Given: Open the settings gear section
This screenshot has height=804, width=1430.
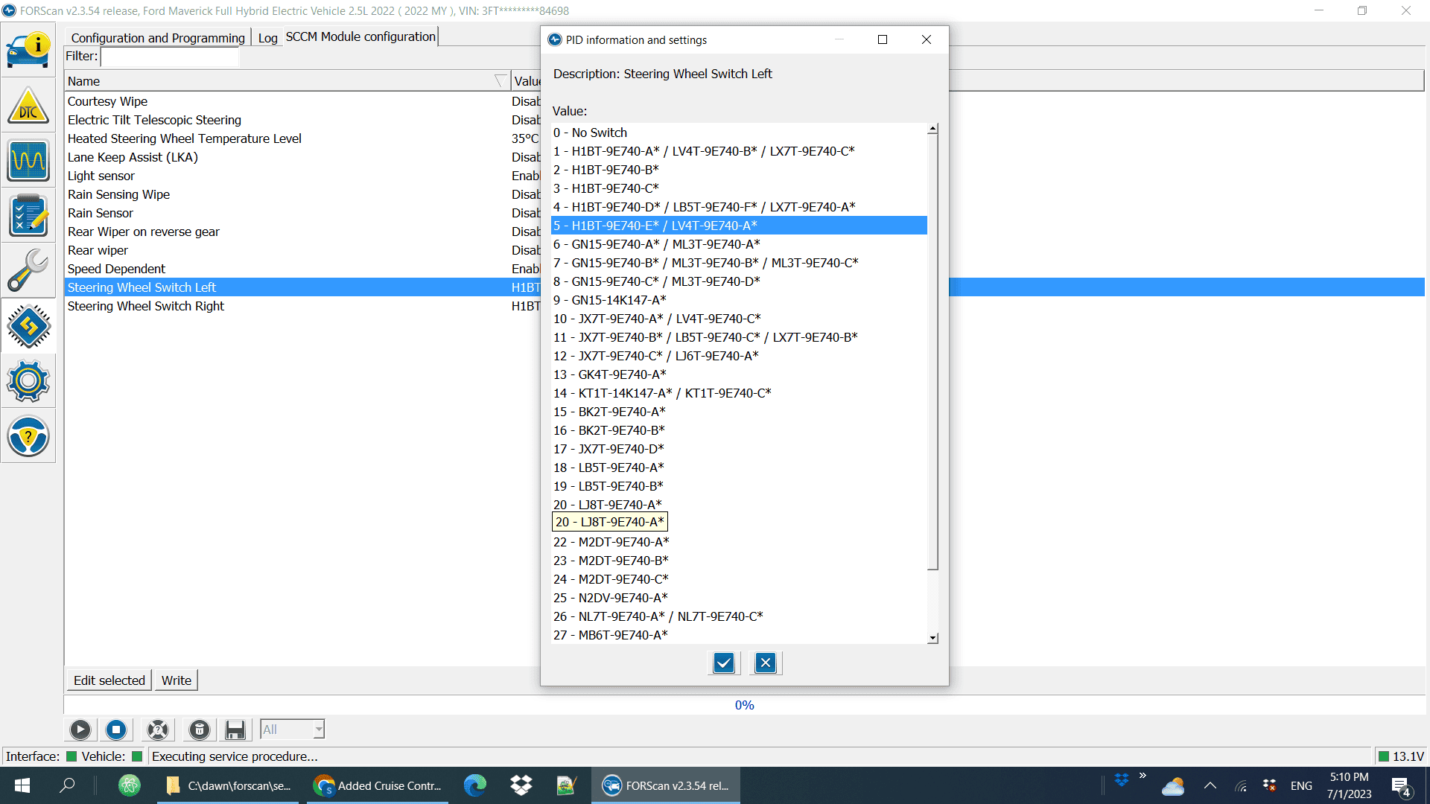Looking at the screenshot, I should (x=28, y=380).
